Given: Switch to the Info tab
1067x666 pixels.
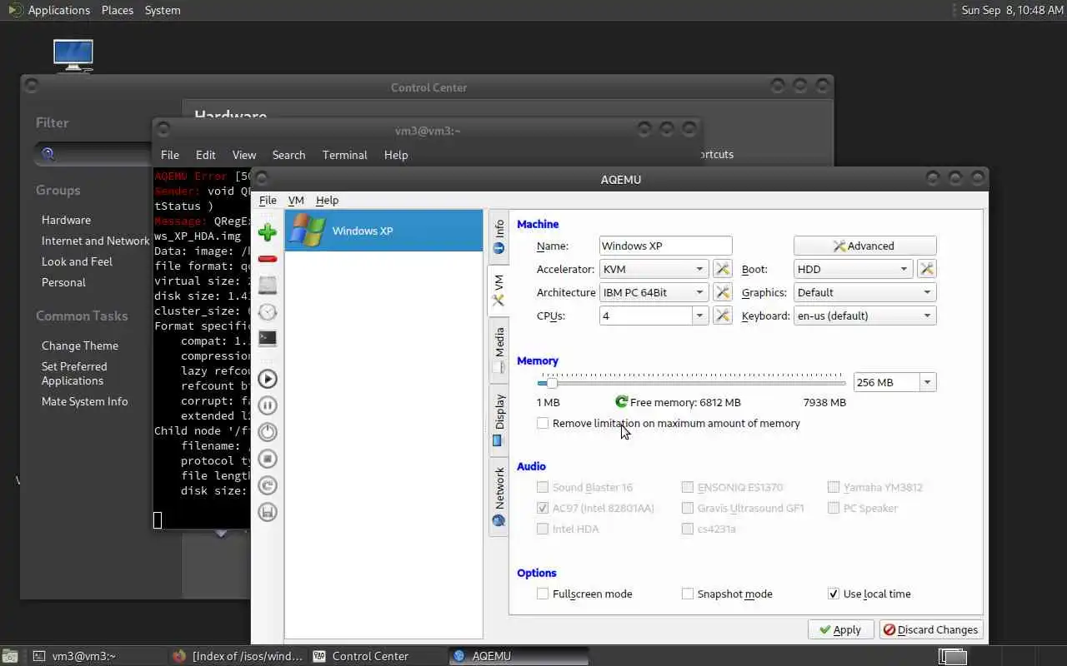Looking at the screenshot, I should click(x=498, y=236).
